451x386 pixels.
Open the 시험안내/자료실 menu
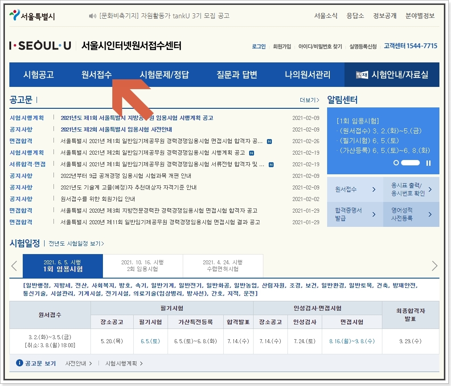click(x=392, y=75)
